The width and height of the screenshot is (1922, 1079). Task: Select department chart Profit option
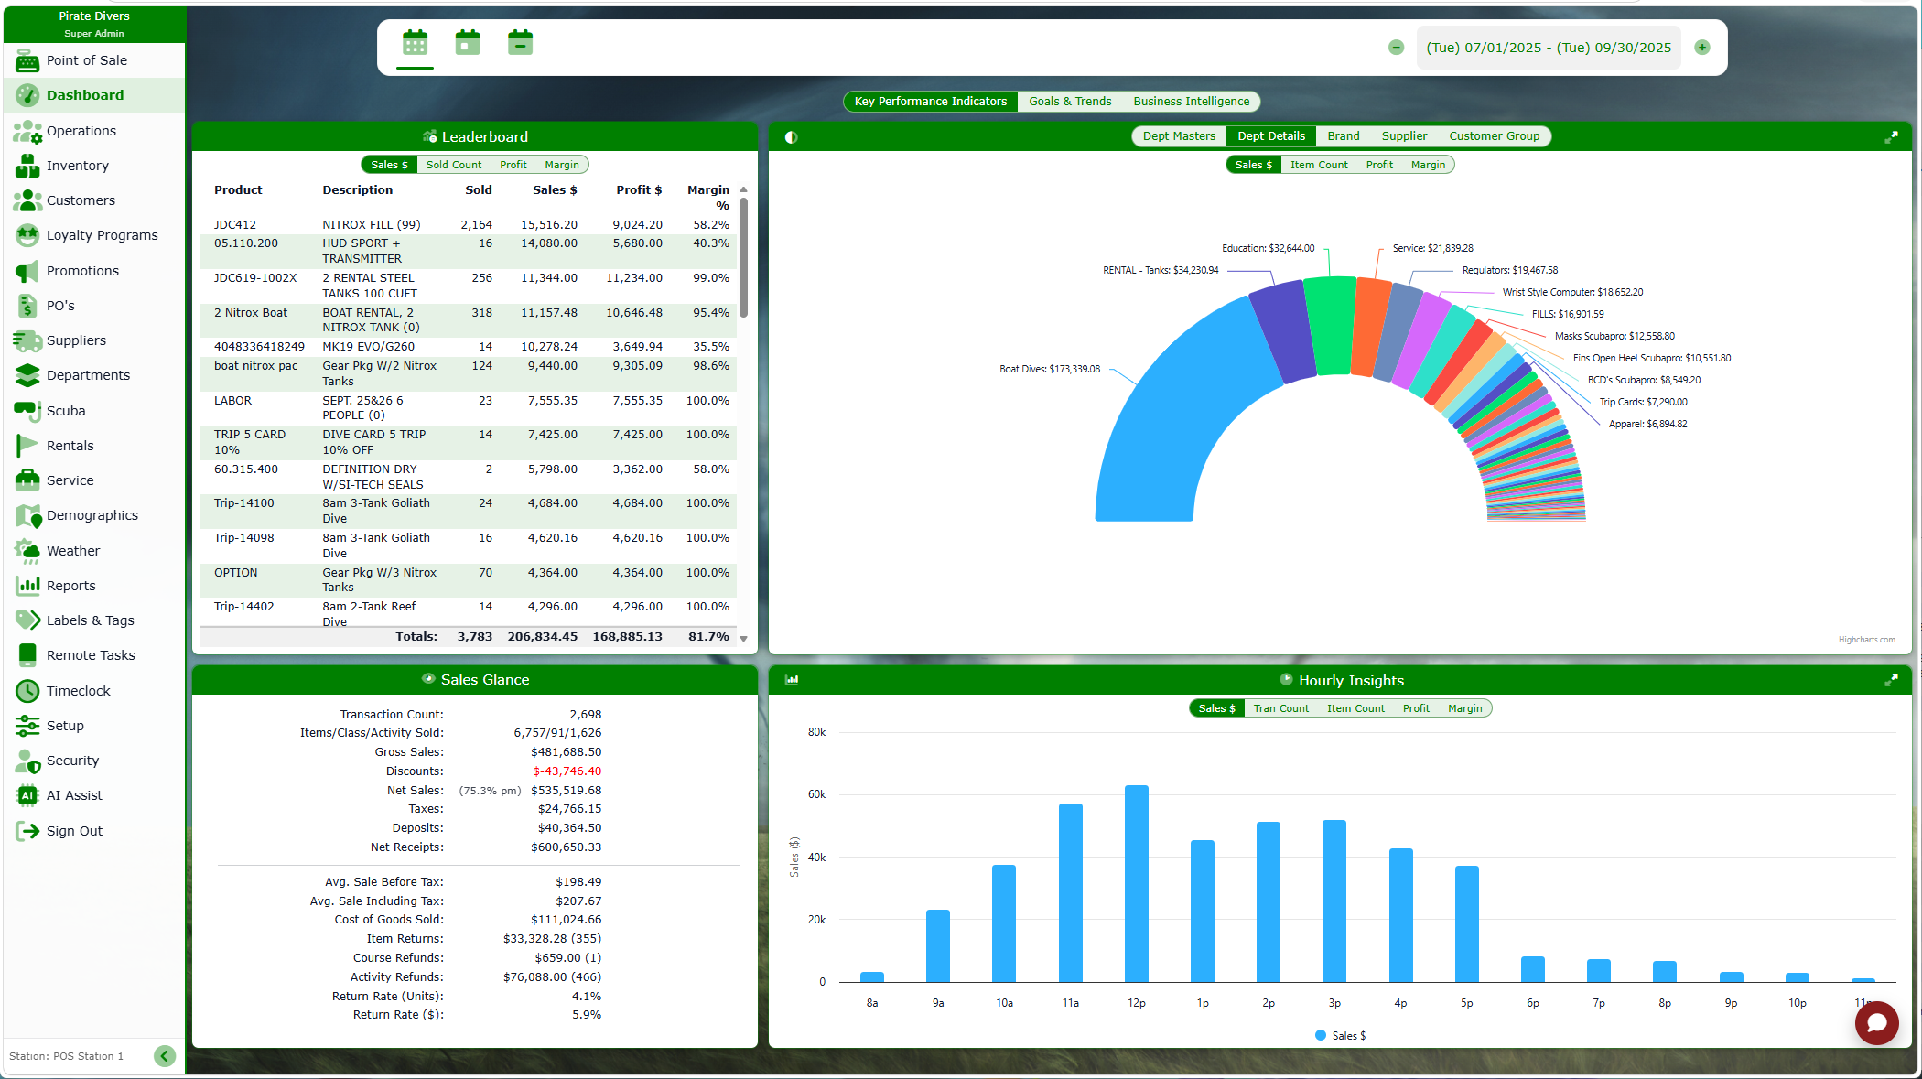pyautogui.click(x=1379, y=165)
